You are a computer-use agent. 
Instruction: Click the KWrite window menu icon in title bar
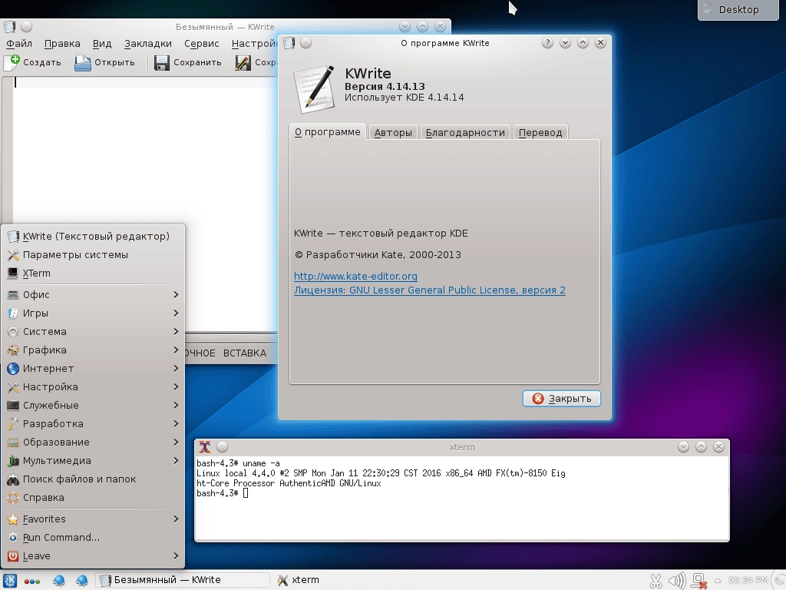pyautogui.click(x=9, y=27)
